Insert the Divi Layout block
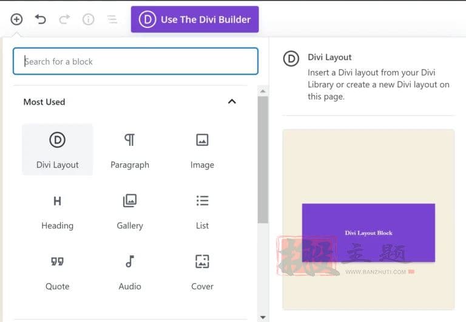The image size is (466, 322). pos(58,149)
